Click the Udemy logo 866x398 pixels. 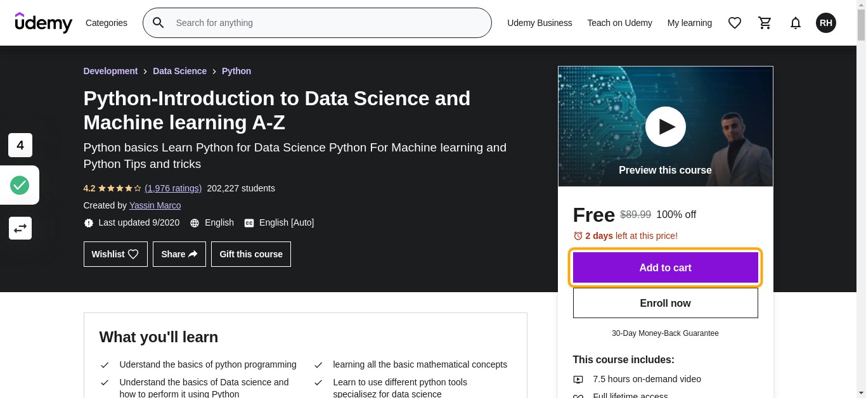pyautogui.click(x=44, y=23)
